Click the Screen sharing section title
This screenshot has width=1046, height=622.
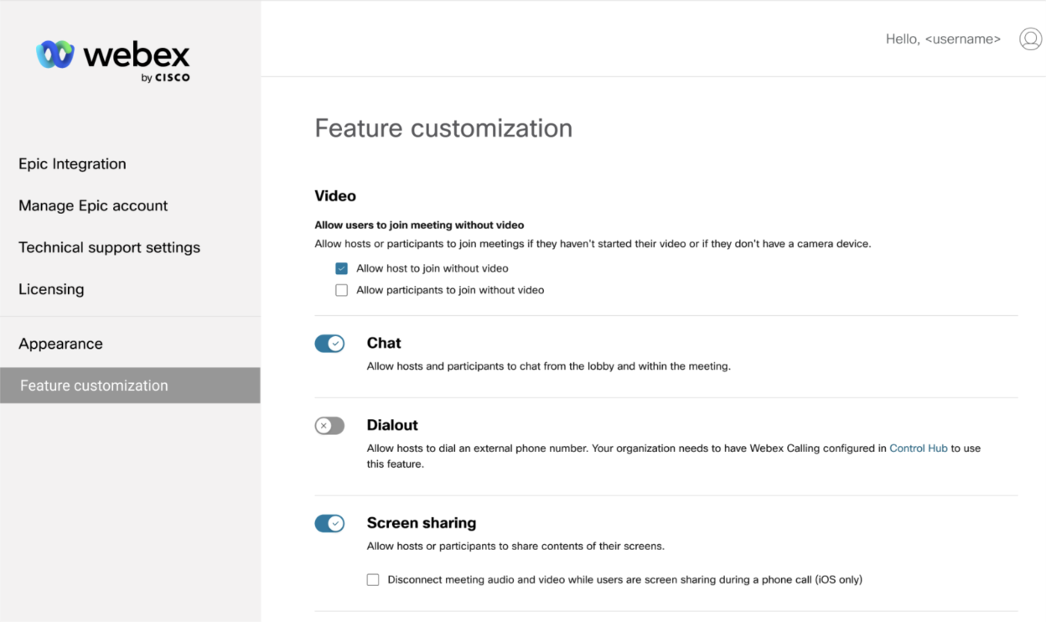pos(422,523)
